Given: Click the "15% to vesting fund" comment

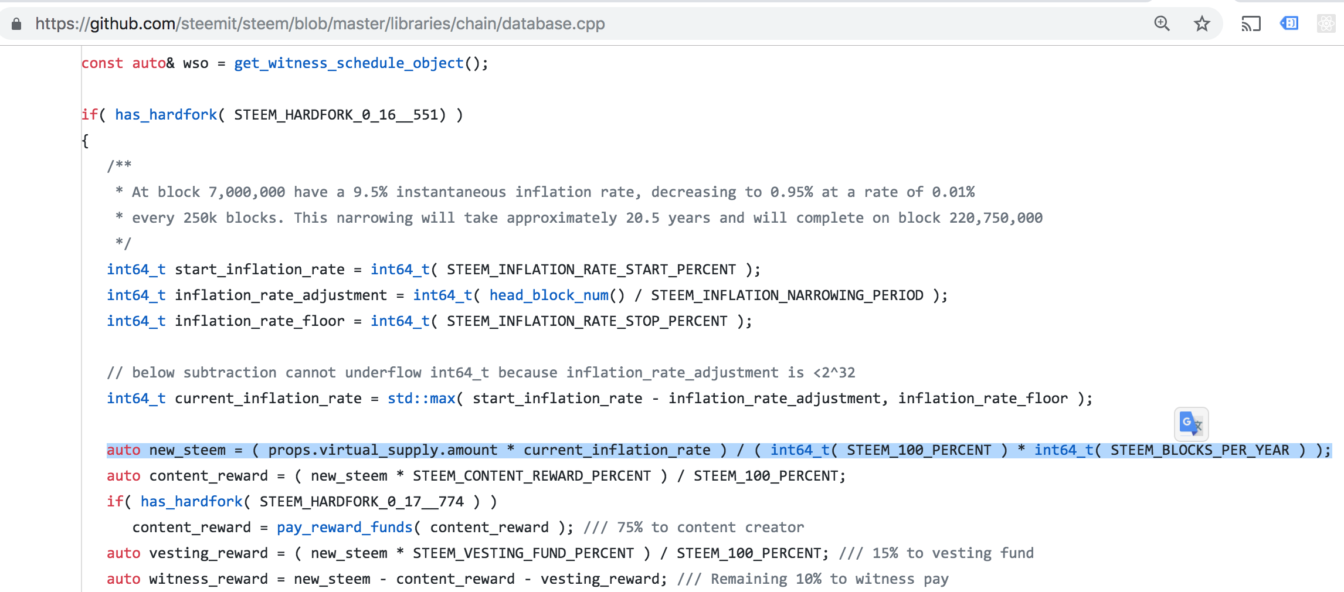Looking at the screenshot, I should click(x=936, y=553).
